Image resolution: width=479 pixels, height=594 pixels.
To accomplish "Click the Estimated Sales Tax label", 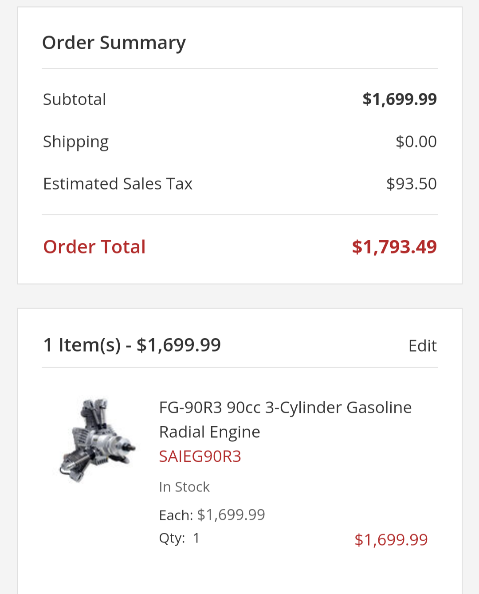I will 118,183.
